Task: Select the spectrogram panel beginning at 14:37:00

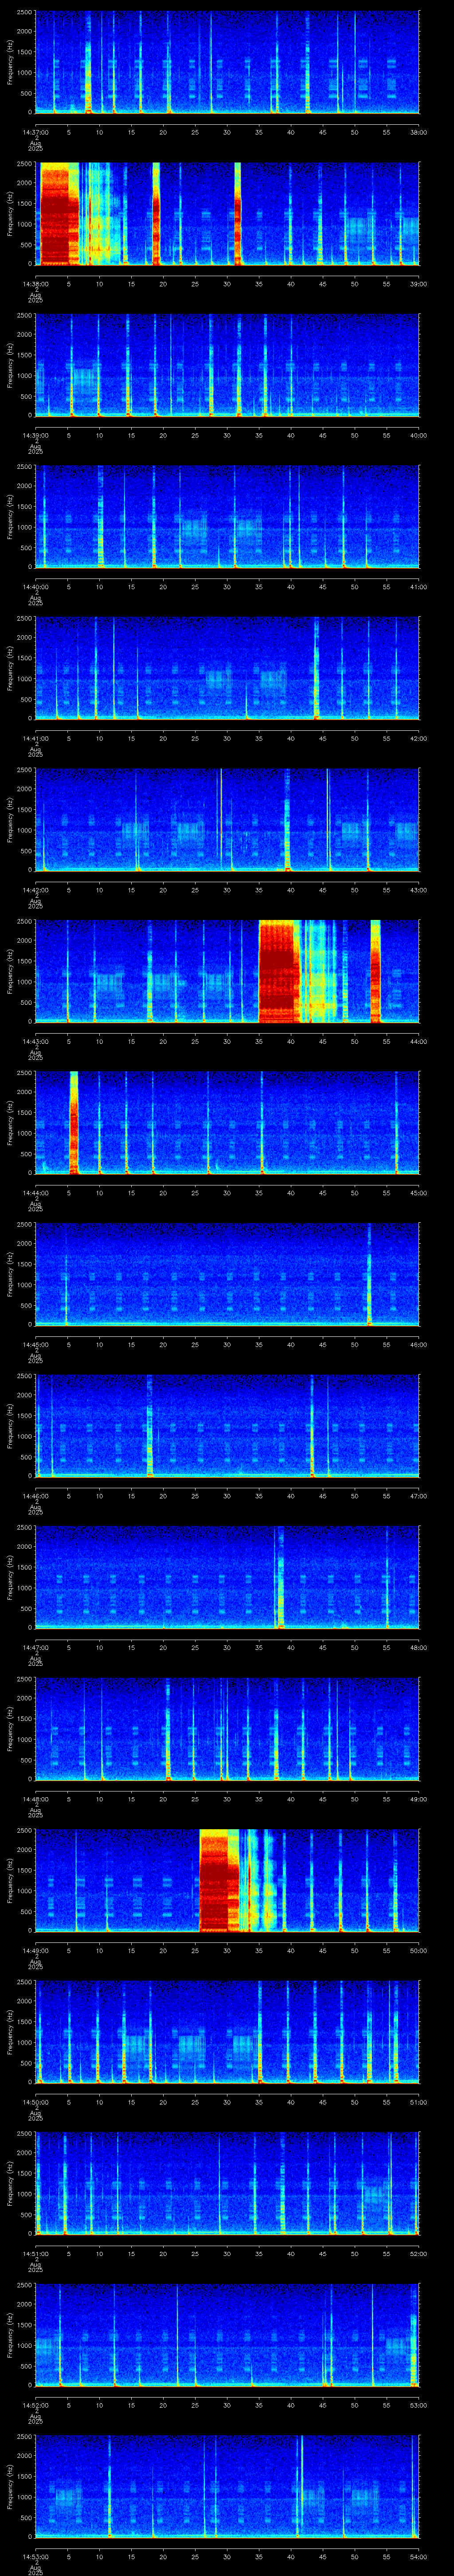Action: 227,63
